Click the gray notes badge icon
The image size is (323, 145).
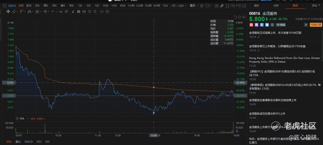coord(272,25)
